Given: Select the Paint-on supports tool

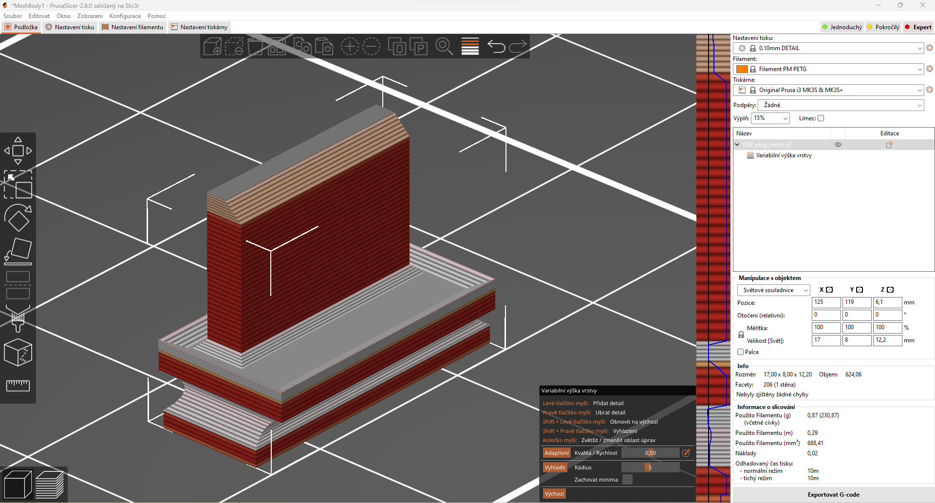Looking at the screenshot, I should (18, 319).
